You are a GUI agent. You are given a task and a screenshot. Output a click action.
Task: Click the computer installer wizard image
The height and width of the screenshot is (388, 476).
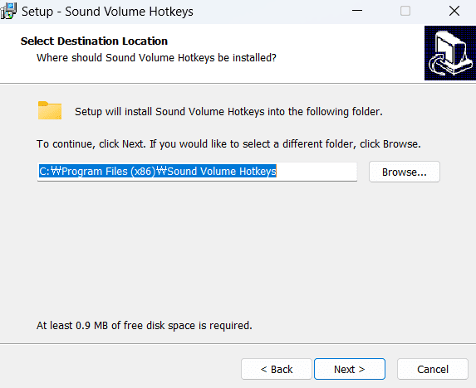tap(450, 53)
